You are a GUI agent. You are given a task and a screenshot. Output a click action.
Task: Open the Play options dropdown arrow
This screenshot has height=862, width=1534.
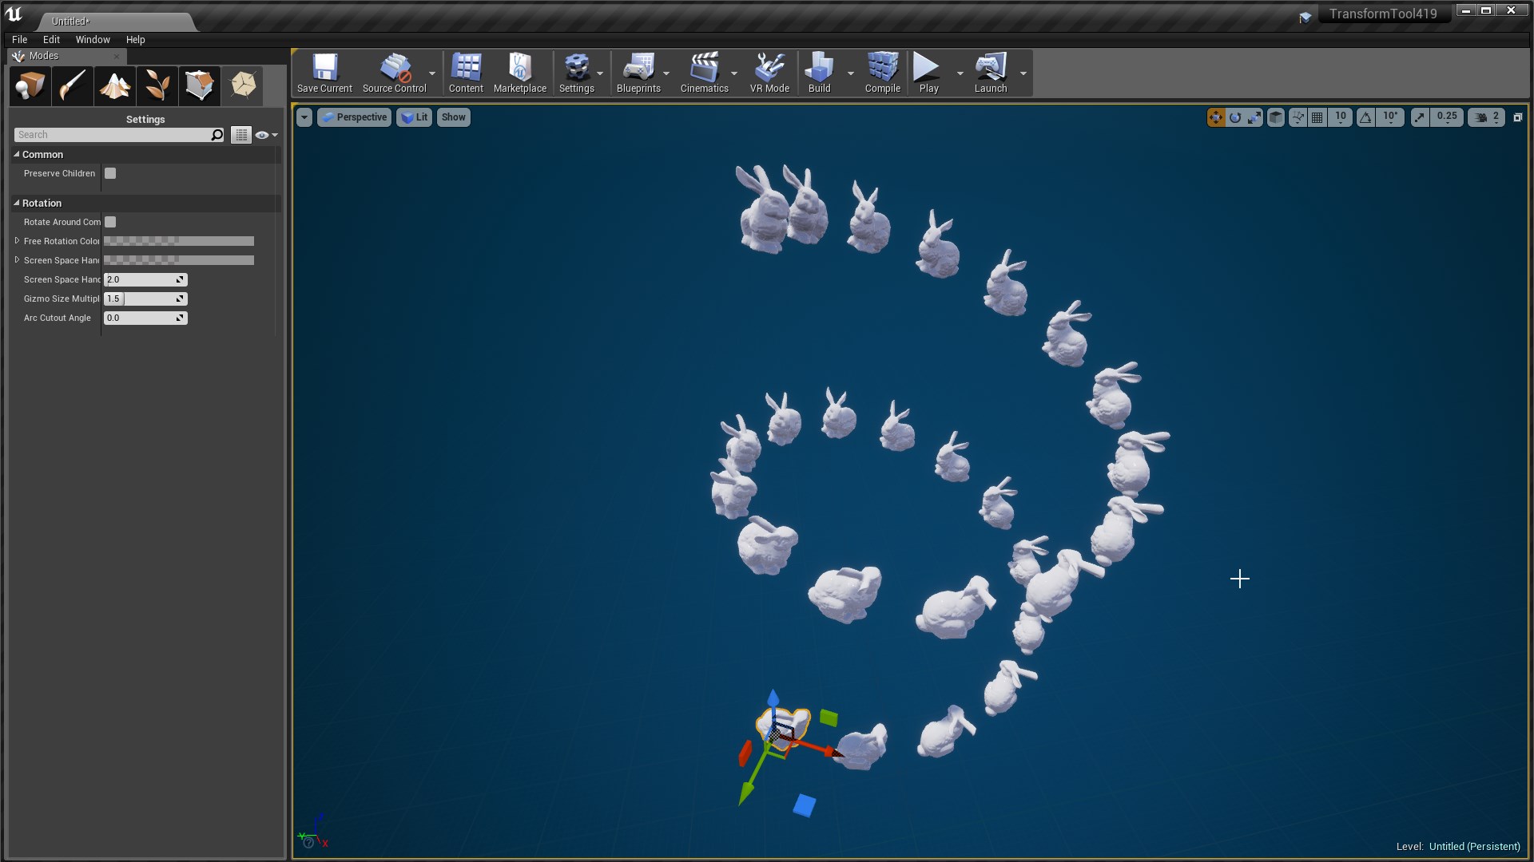(960, 73)
